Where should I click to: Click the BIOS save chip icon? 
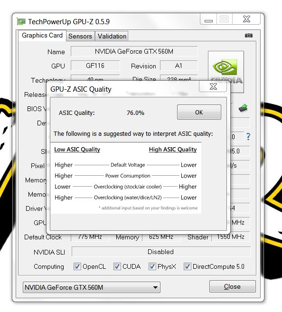tap(243, 108)
